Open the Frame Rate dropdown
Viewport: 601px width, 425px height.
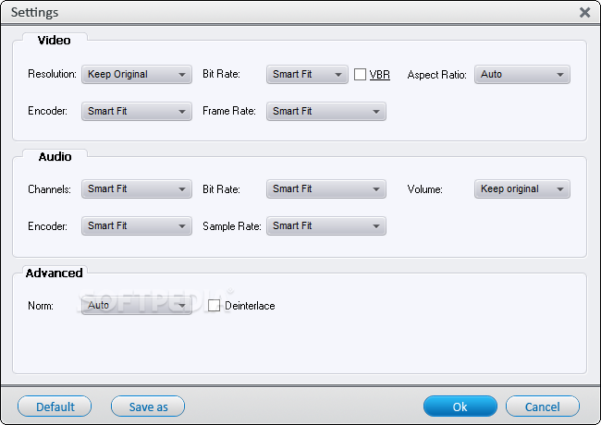(326, 112)
